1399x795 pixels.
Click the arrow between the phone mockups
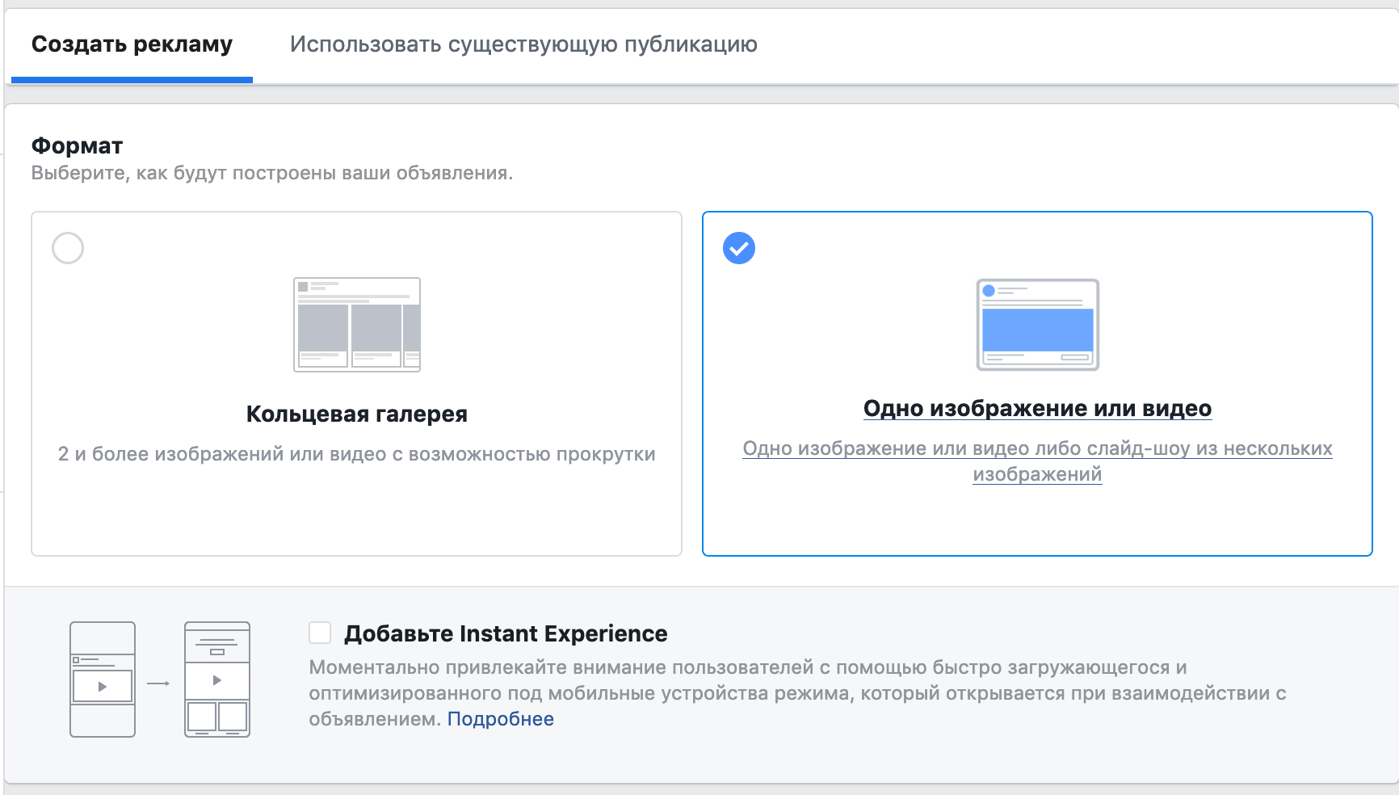point(158,684)
